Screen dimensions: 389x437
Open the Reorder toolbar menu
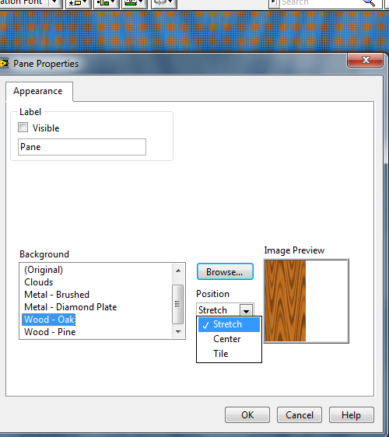(164, 3)
